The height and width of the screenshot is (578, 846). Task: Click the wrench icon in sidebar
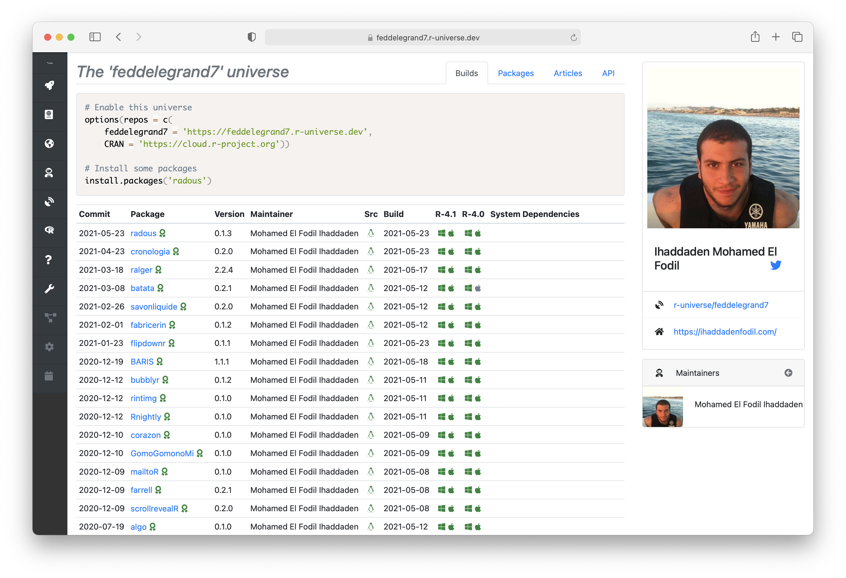coord(49,289)
